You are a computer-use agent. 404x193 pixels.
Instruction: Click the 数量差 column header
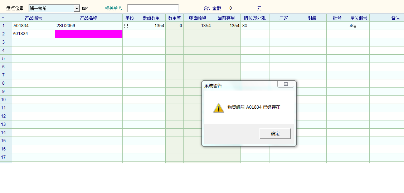click(174, 18)
